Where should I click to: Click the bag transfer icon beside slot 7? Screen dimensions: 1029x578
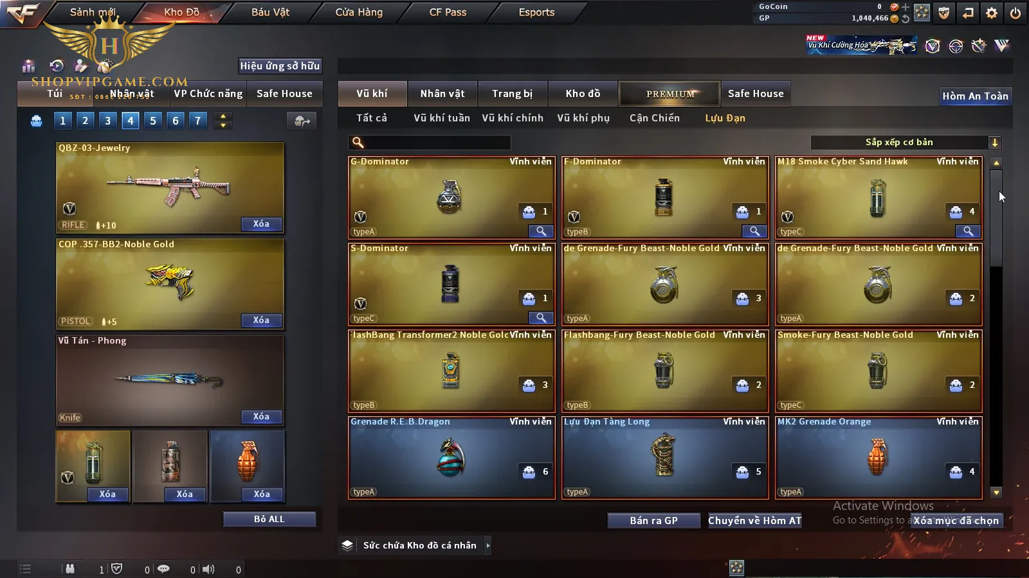click(302, 121)
